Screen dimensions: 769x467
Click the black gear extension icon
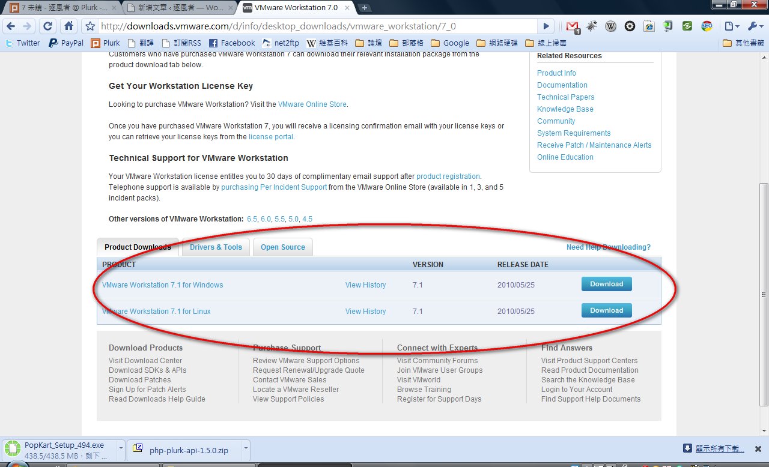tap(630, 26)
